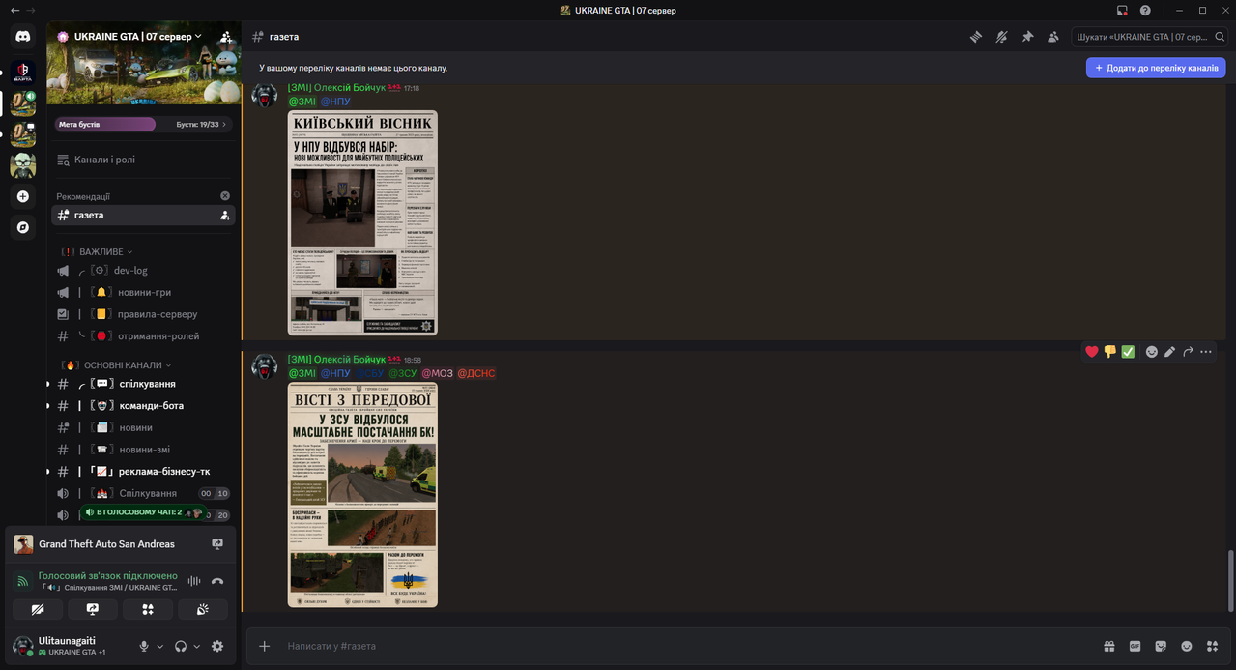Open inbox icon in the title bar
The height and width of the screenshot is (670, 1236).
coord(1122,10)
